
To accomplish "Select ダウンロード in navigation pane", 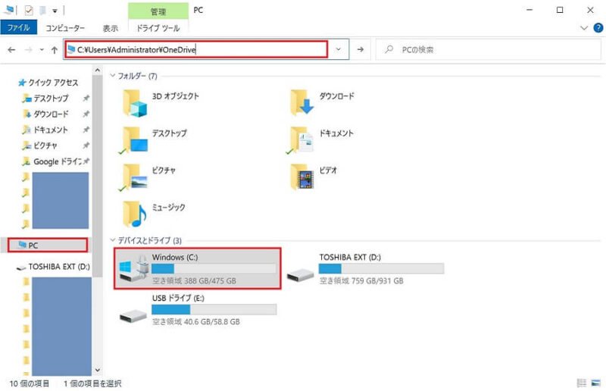I will coord(45,114).
